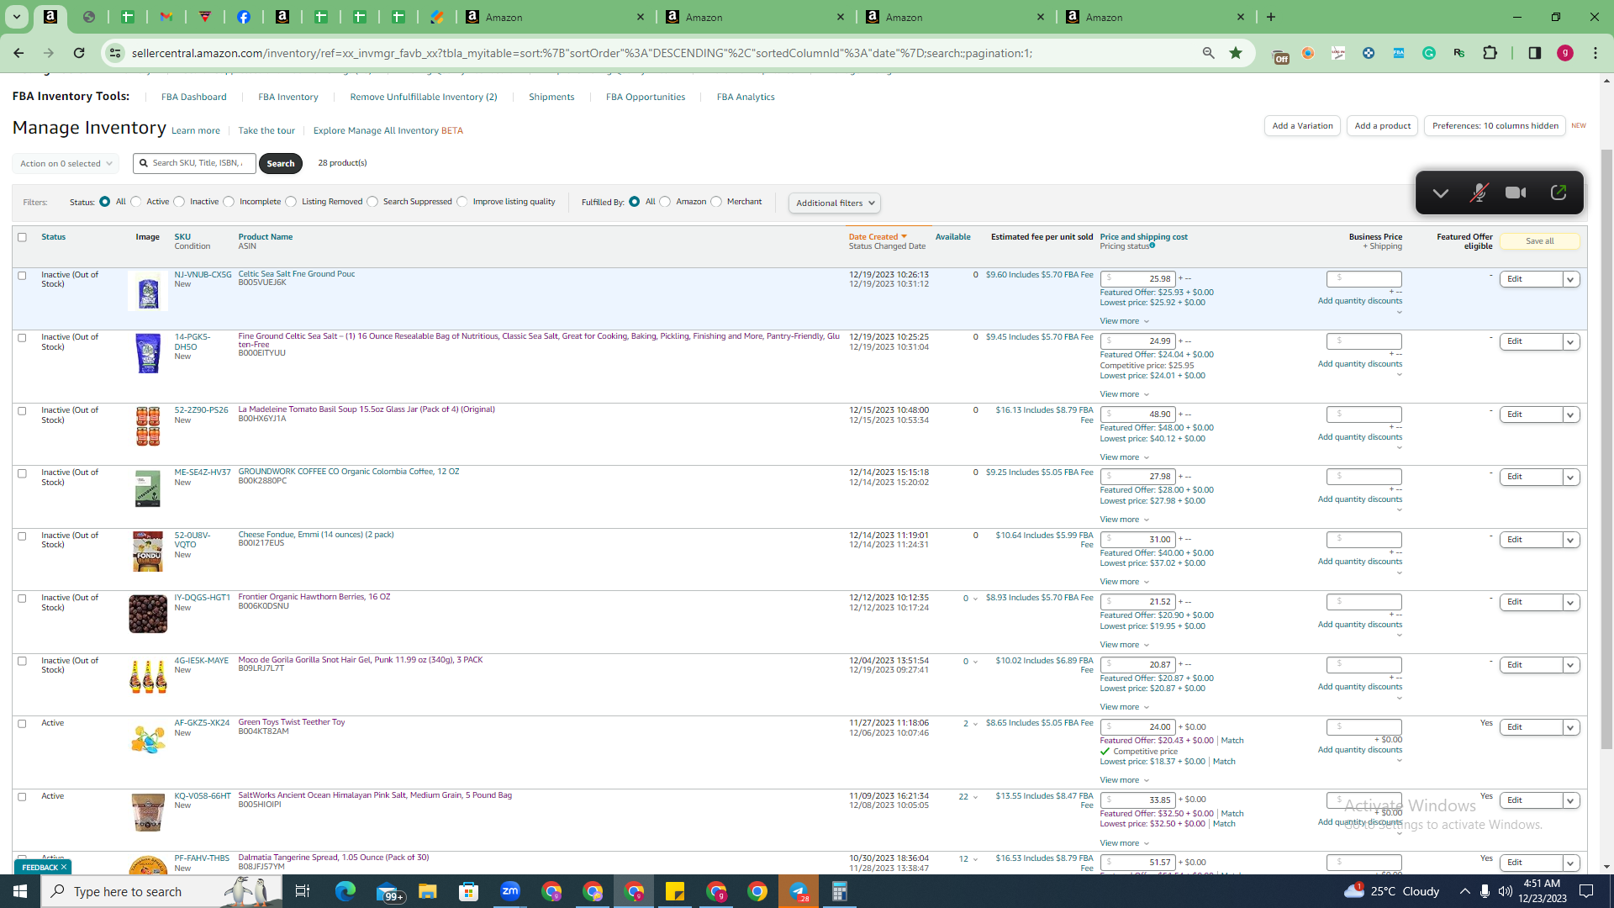
Task: Select the Inactive status radio button
Action: coord(179,202)
